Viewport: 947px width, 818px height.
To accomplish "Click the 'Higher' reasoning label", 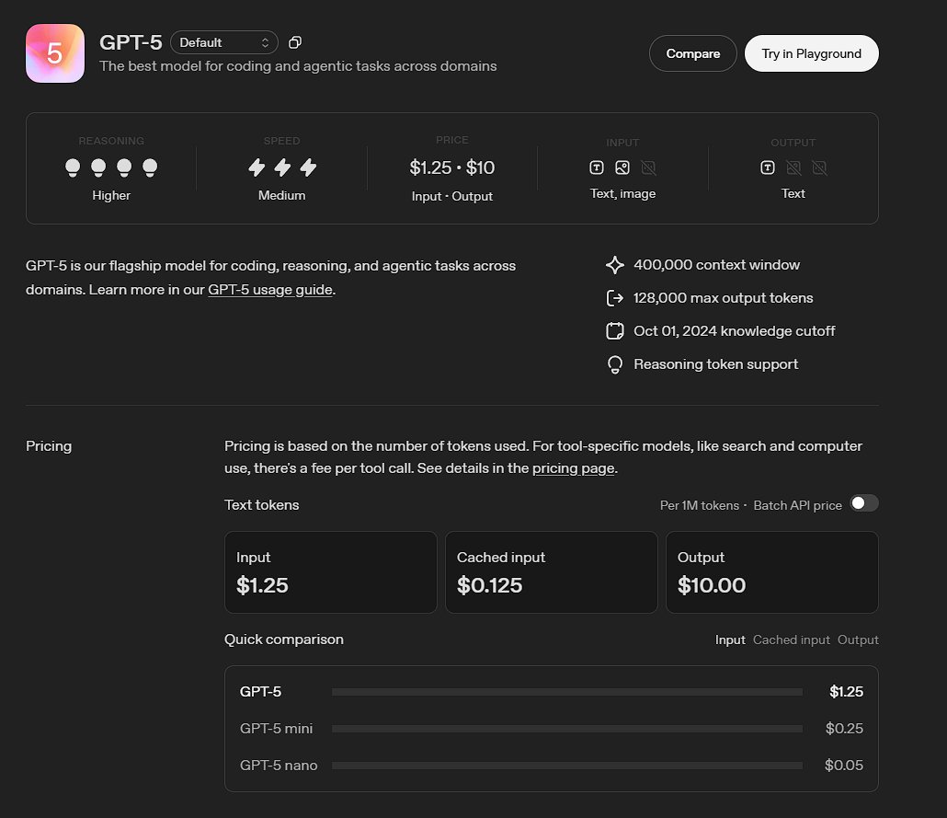I will coord(111,195).
